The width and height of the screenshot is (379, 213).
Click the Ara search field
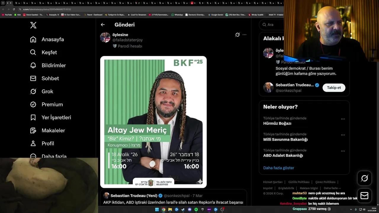point(272,25)
